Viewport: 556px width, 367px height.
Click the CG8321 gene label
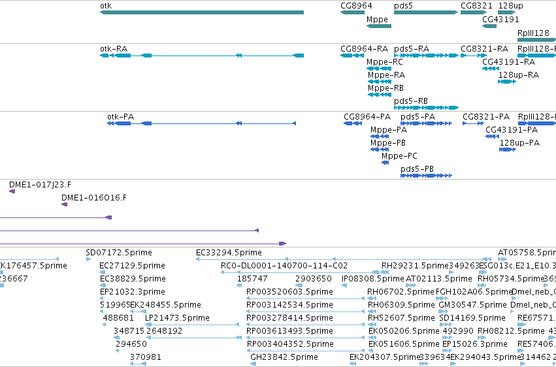pyautogui.click(x=476, y=6)
